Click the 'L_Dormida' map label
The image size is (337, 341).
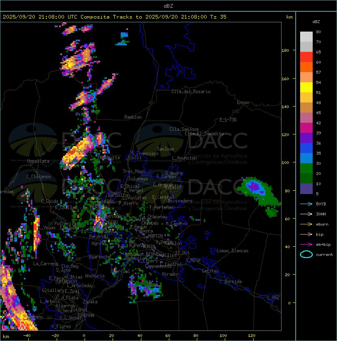pos(230,281)
